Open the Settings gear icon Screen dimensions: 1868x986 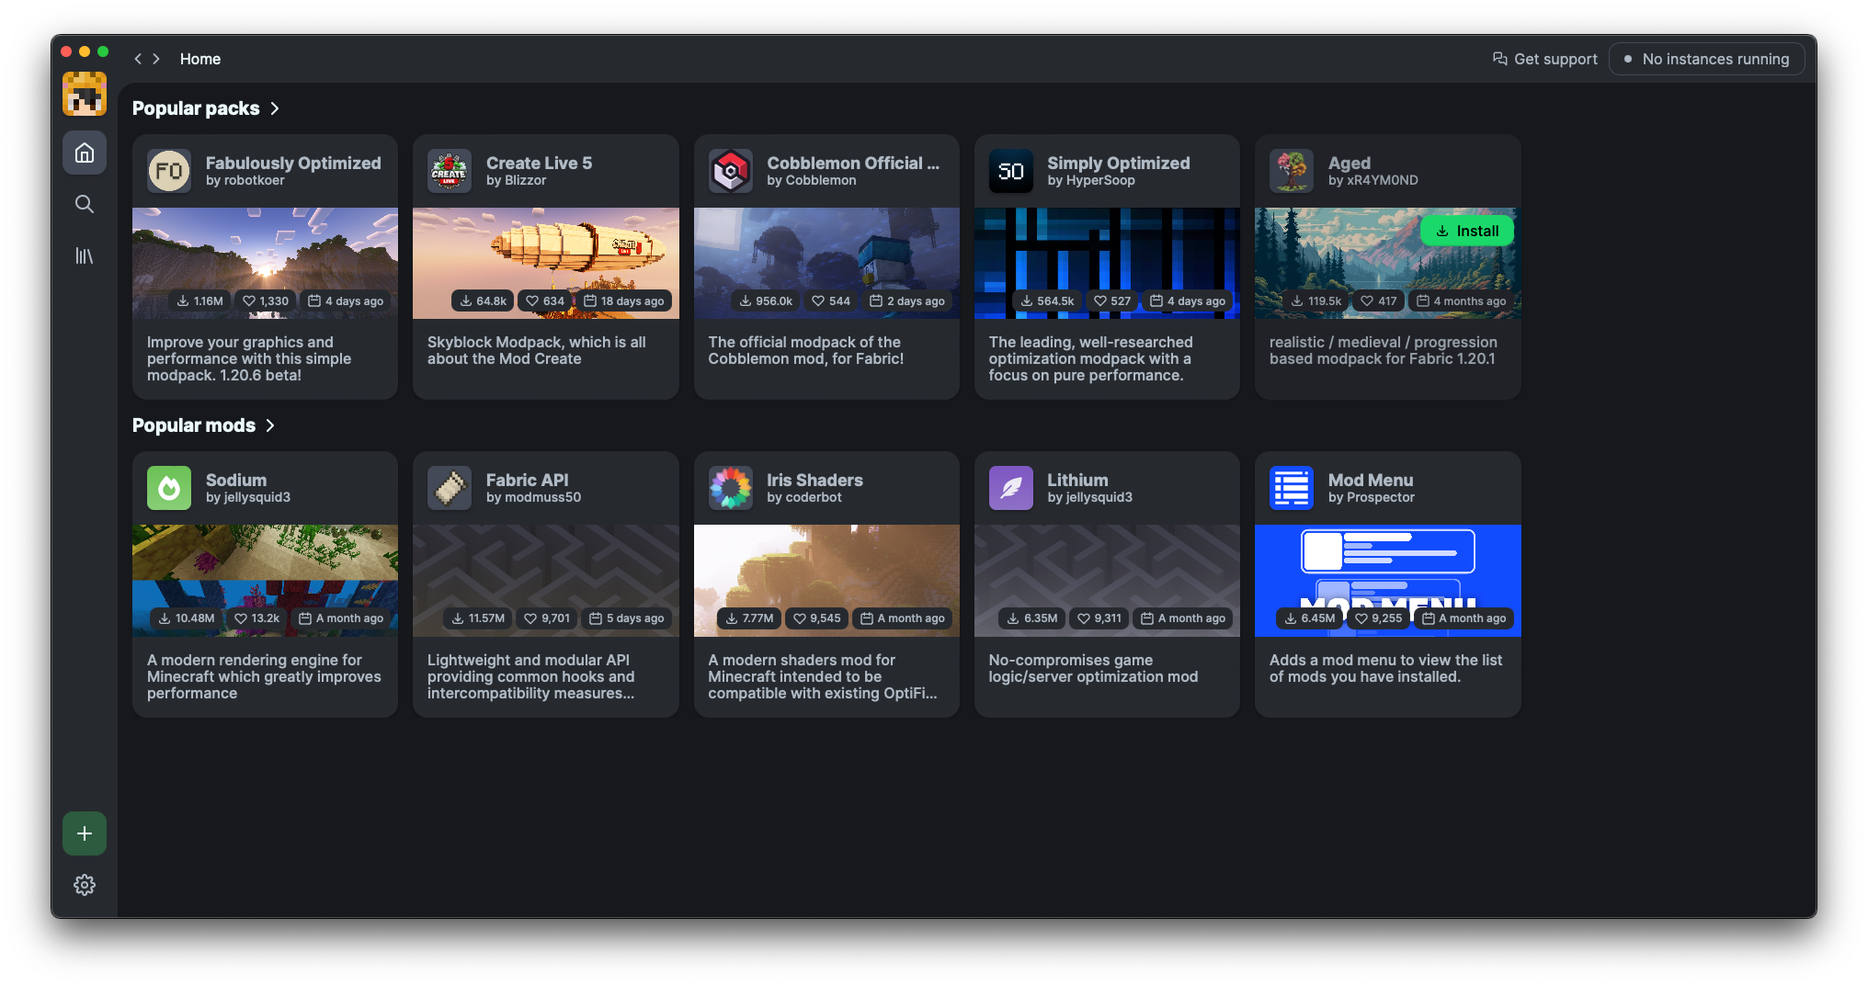tap(85, 885)
